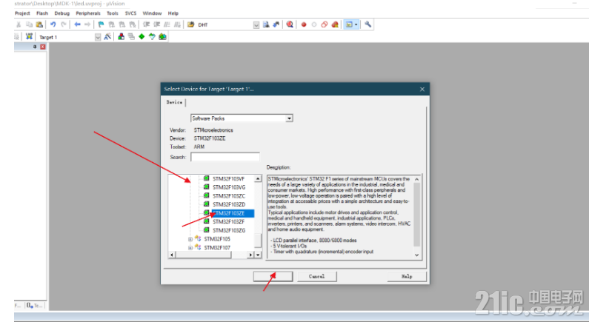
Task: Open Options for Target wand icon
Action: 108,36
